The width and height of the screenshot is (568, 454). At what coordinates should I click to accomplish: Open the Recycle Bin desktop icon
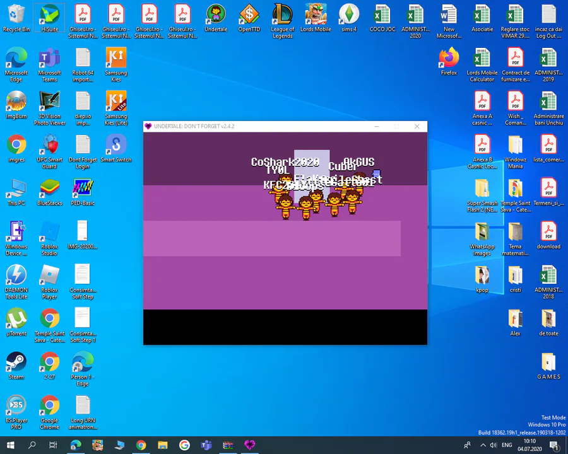point(16,18)
